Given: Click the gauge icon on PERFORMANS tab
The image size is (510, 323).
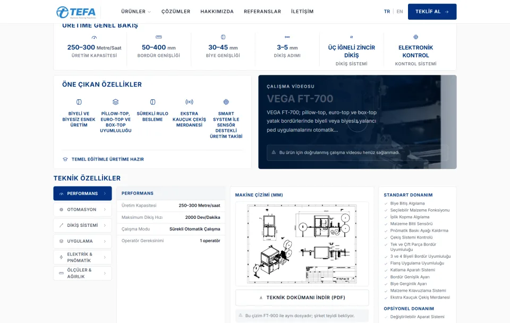Looking at the screenshot, I should pos(61,193).
